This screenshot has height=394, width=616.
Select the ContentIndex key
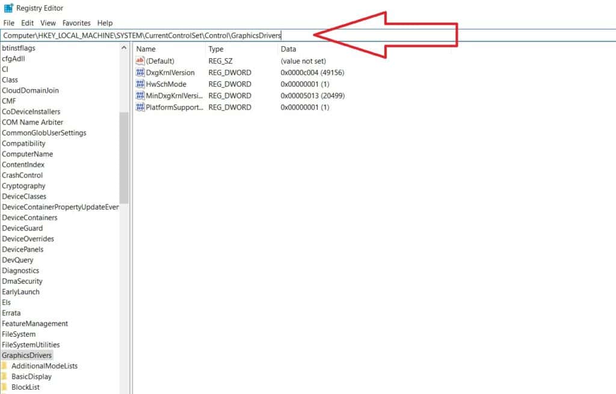[x=23, y=165]
